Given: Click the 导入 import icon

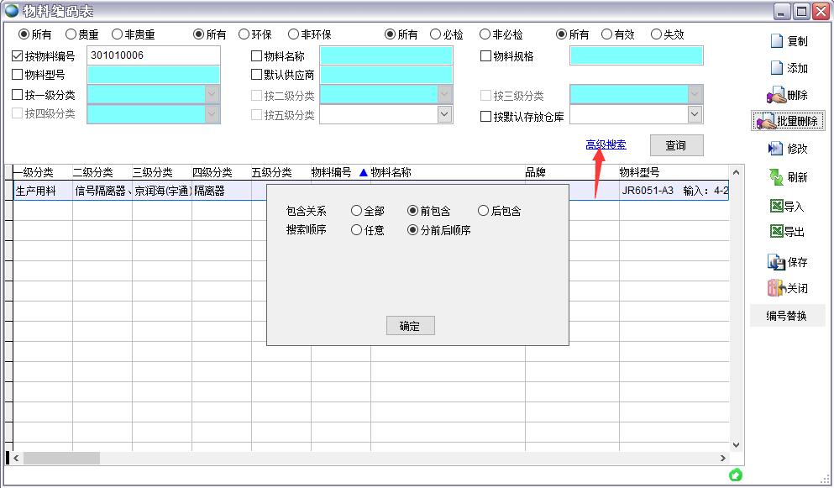Looking at the screenshot, I should (x=788, y=206).
